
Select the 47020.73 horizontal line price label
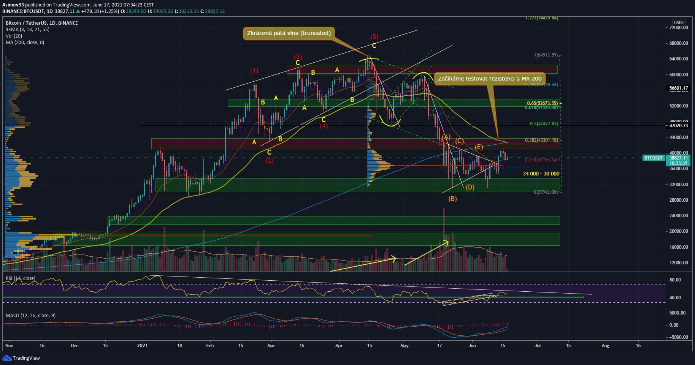[x=678, y=125]
